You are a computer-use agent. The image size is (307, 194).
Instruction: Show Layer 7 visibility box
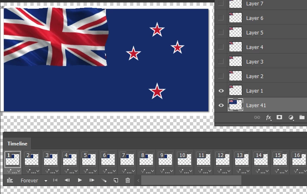click(221, 3)
